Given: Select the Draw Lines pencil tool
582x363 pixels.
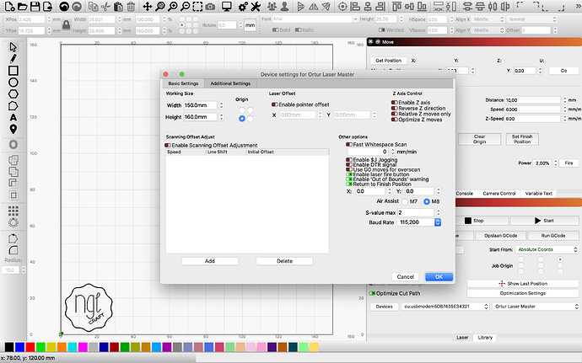Looking at the screenshot, I should pyautogui.click(x=13, y=59).
